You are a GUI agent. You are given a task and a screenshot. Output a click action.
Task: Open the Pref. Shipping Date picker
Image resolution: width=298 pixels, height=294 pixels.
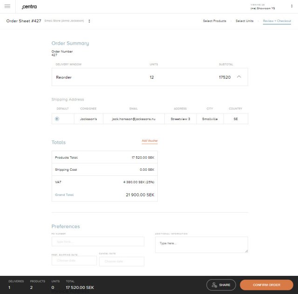click(x=74, y=261)
